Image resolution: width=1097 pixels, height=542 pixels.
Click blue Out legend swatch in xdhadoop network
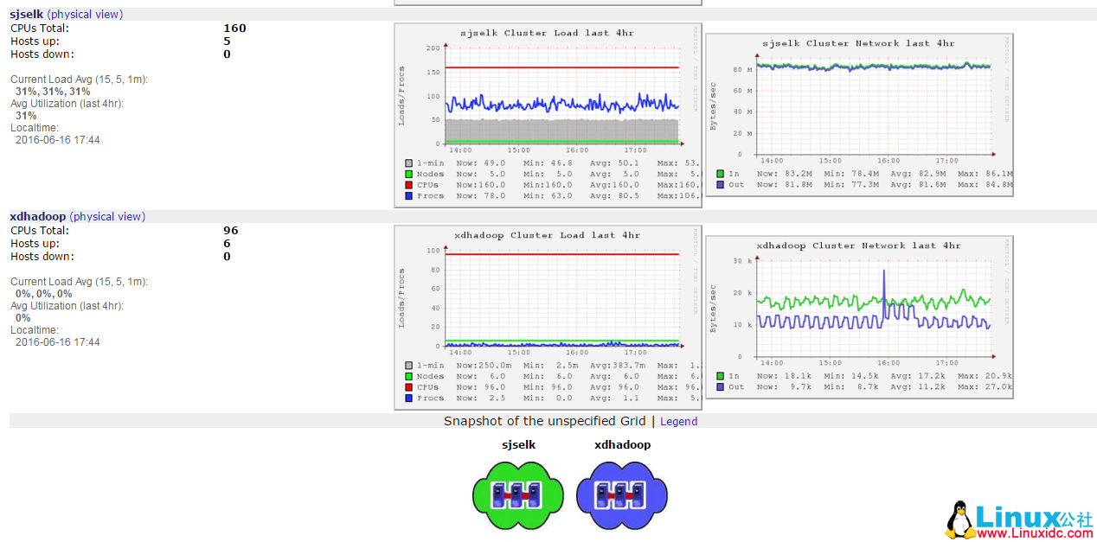click(x=720, y=387)
